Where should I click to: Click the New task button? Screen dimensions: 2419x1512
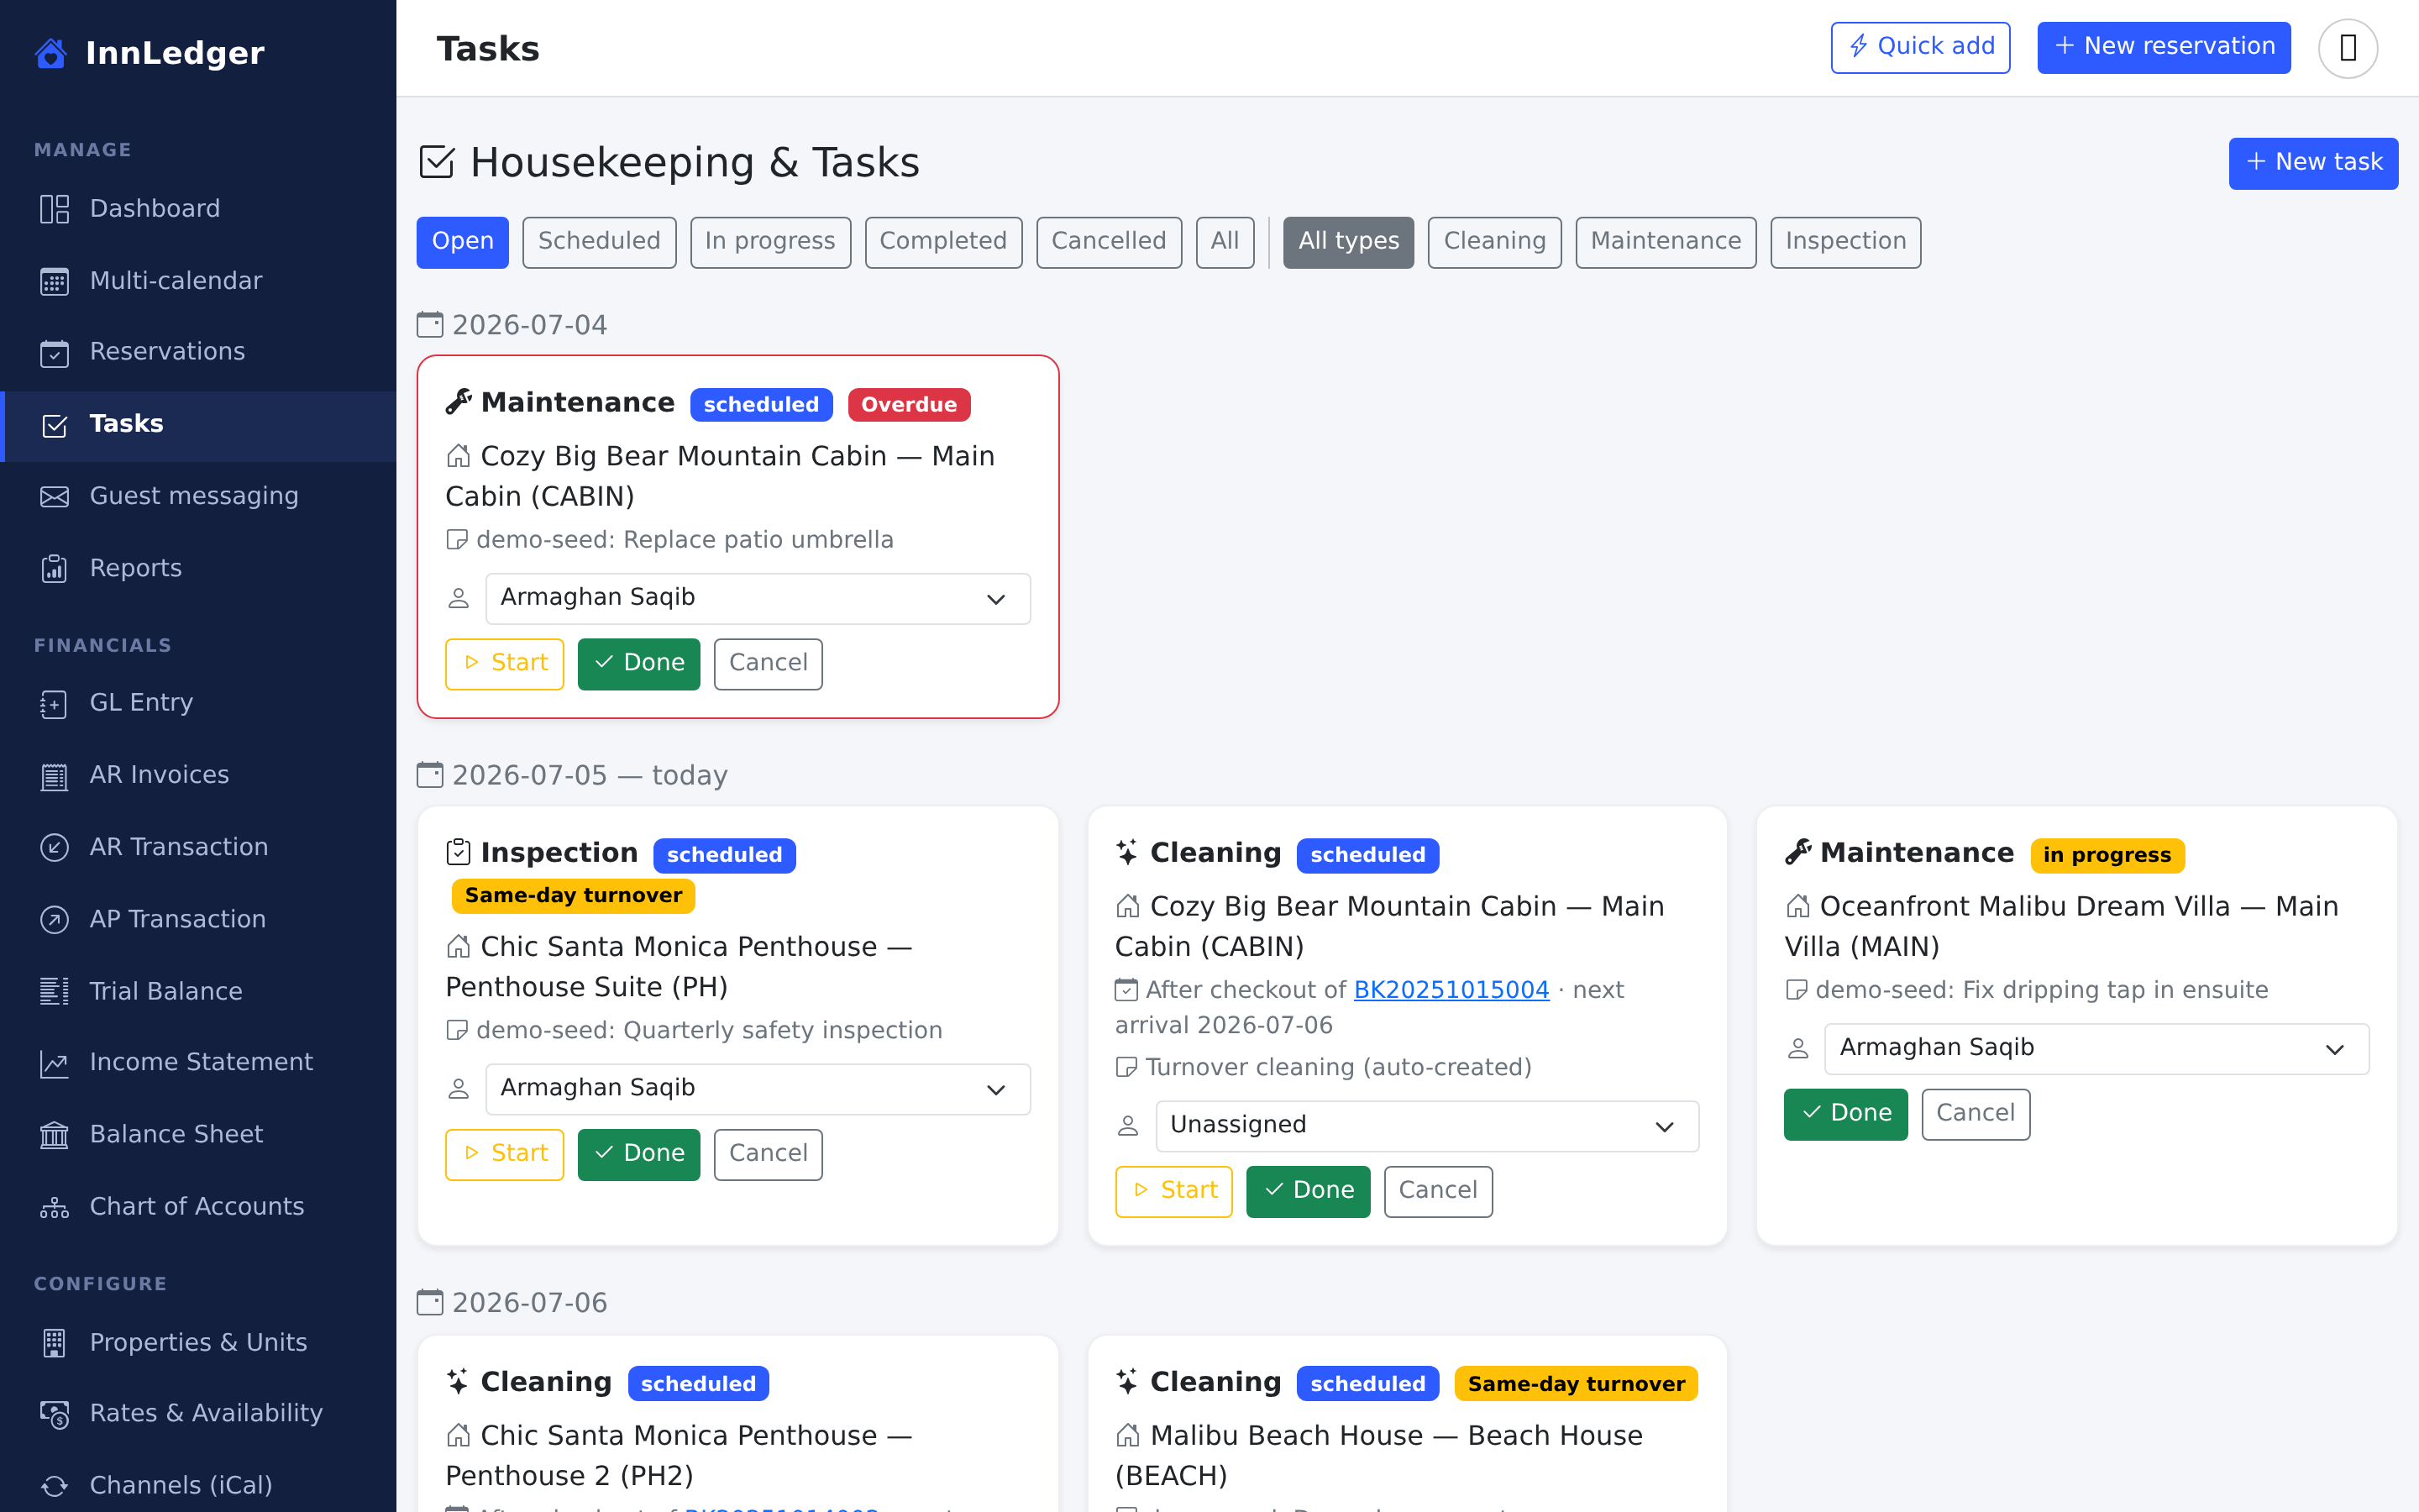(2313, 163)
